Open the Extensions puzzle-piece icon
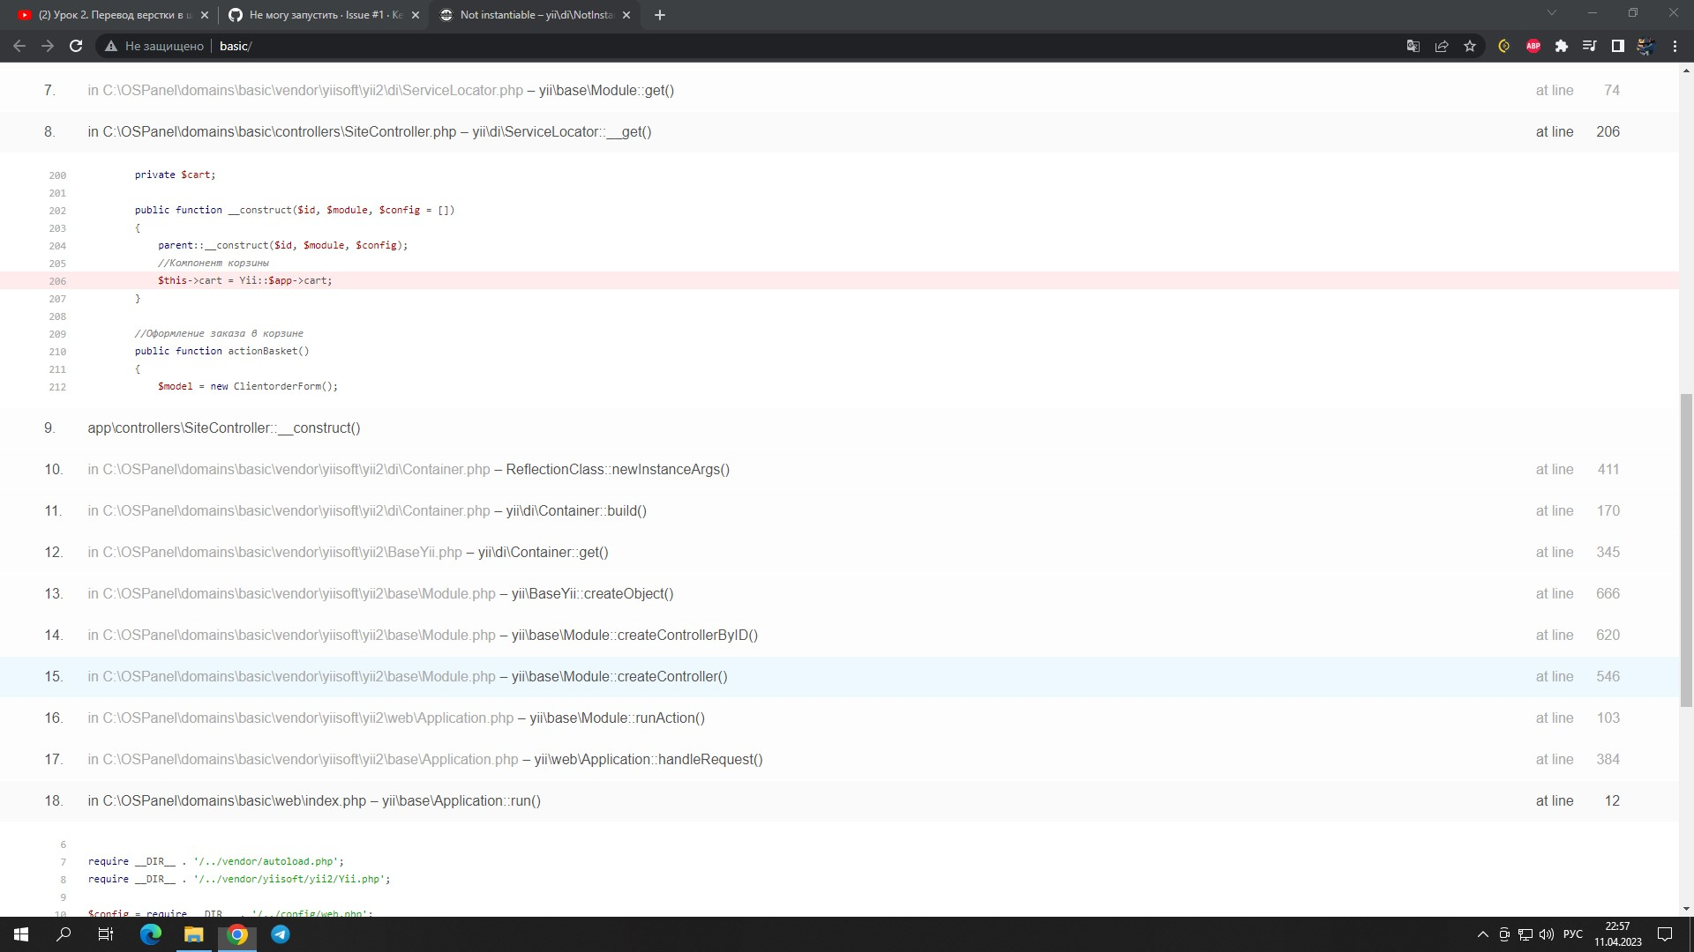This screenshot has width=1694, height=952. pyautogui.click(x=1562, y=46)
